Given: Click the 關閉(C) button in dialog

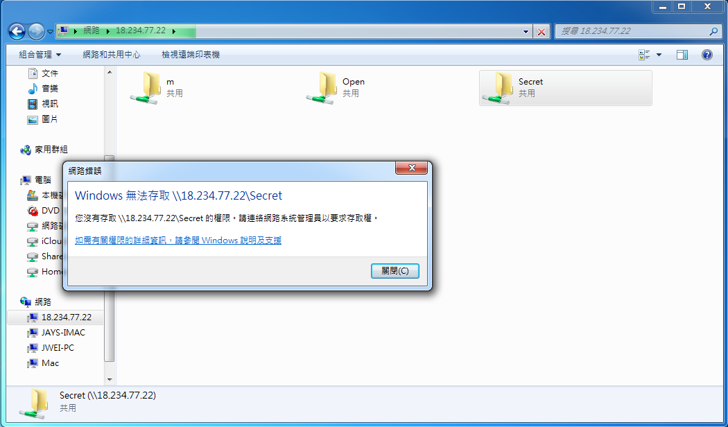Looking at the screenshot, I should [x=395, y=271].
